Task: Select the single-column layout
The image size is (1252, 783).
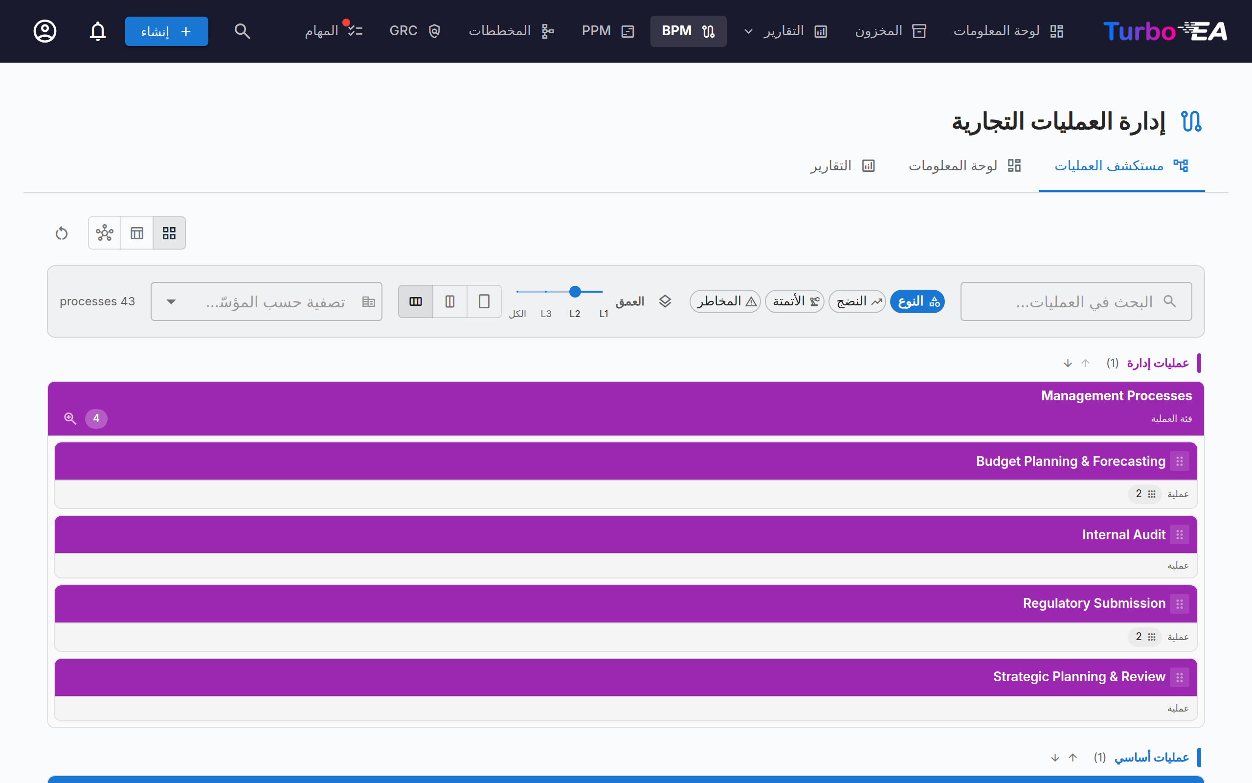Action: tap(484, 301)
